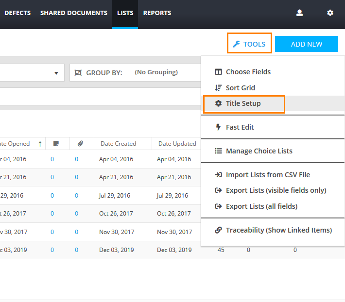The width and height of the screenshot is (345, 302).
Task: Open the settings gear in top bar
Action: coord(330,13)
